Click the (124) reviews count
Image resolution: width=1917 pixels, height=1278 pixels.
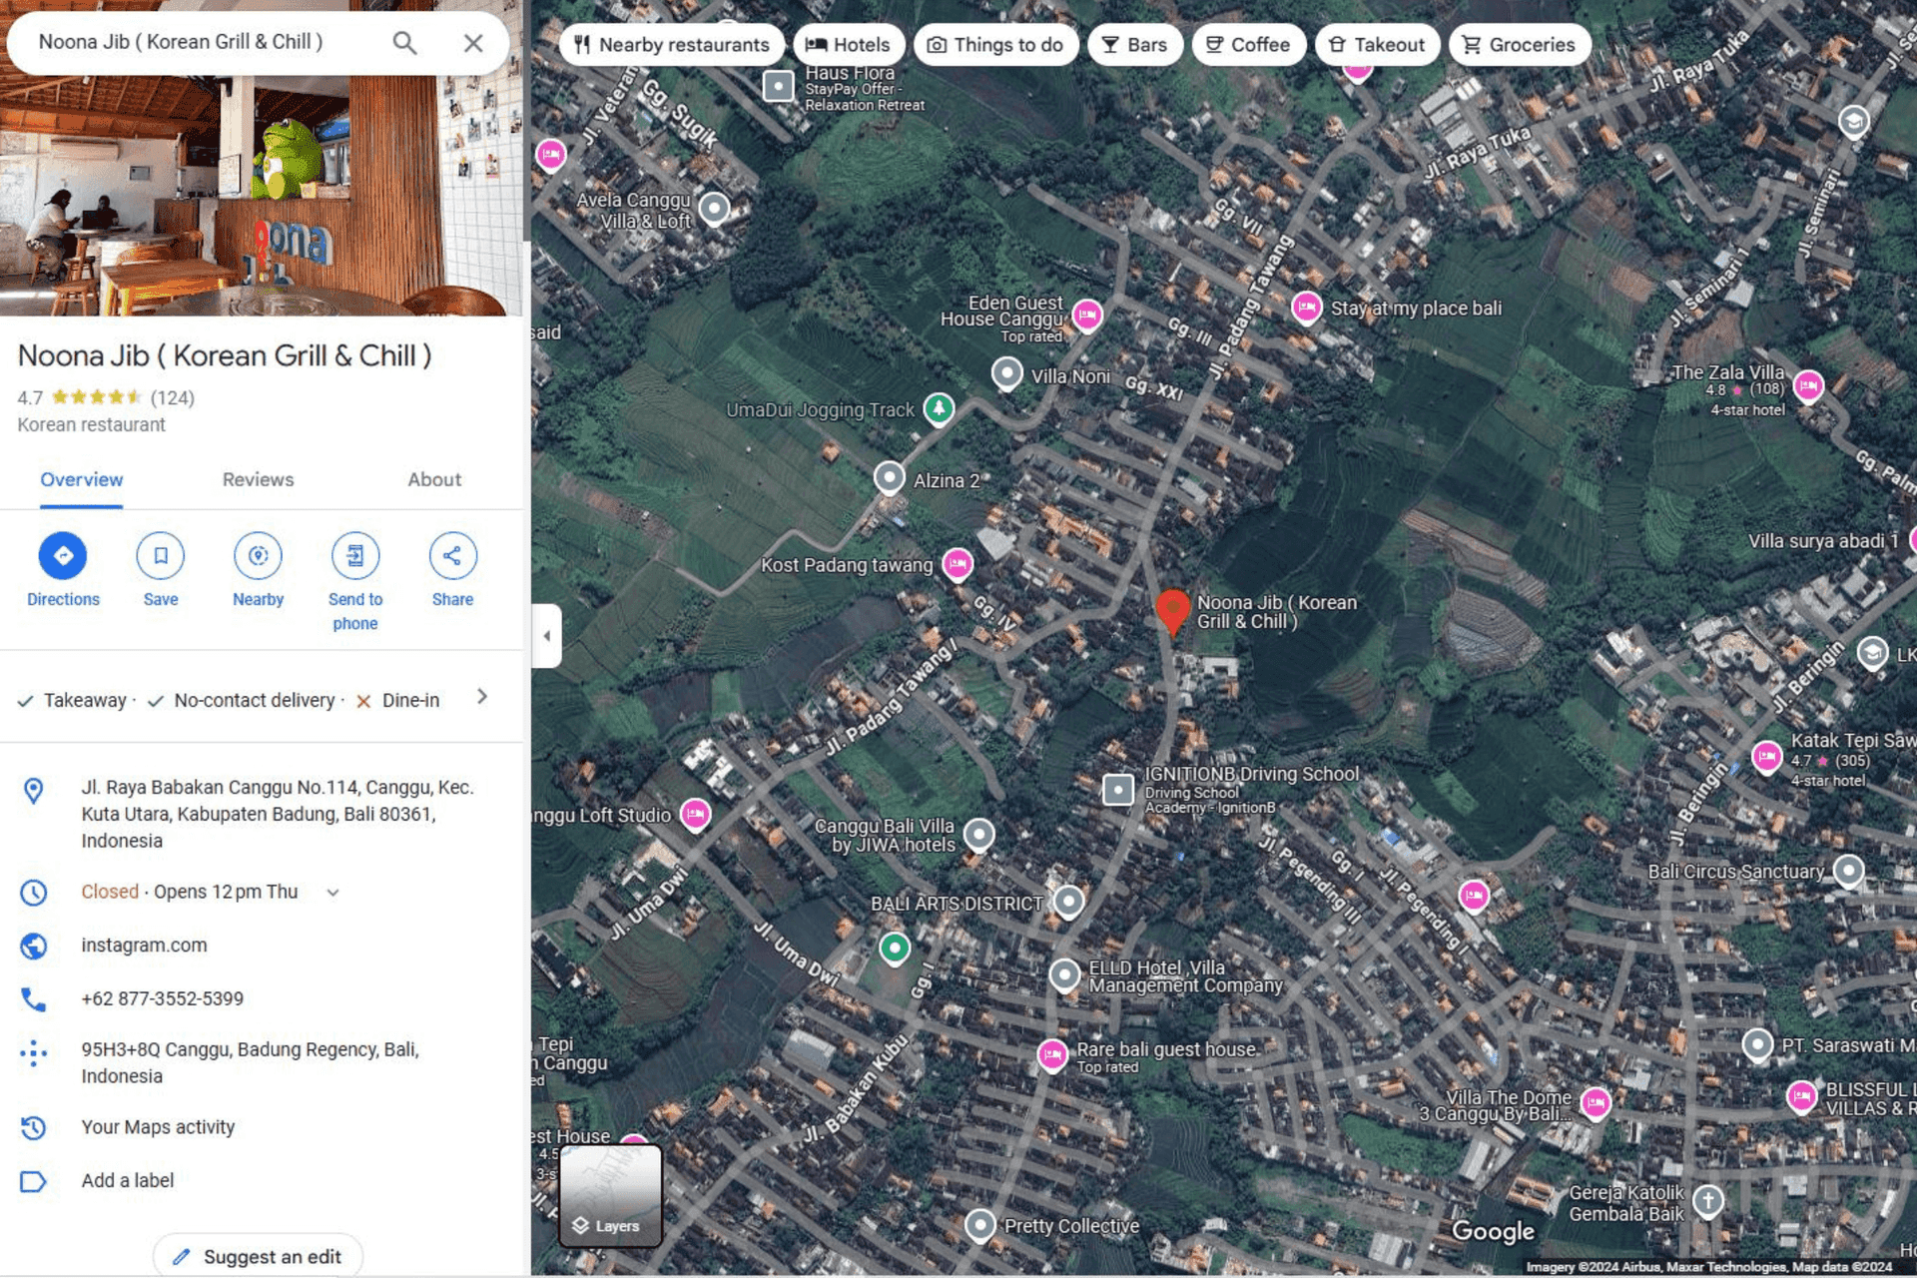172,397
